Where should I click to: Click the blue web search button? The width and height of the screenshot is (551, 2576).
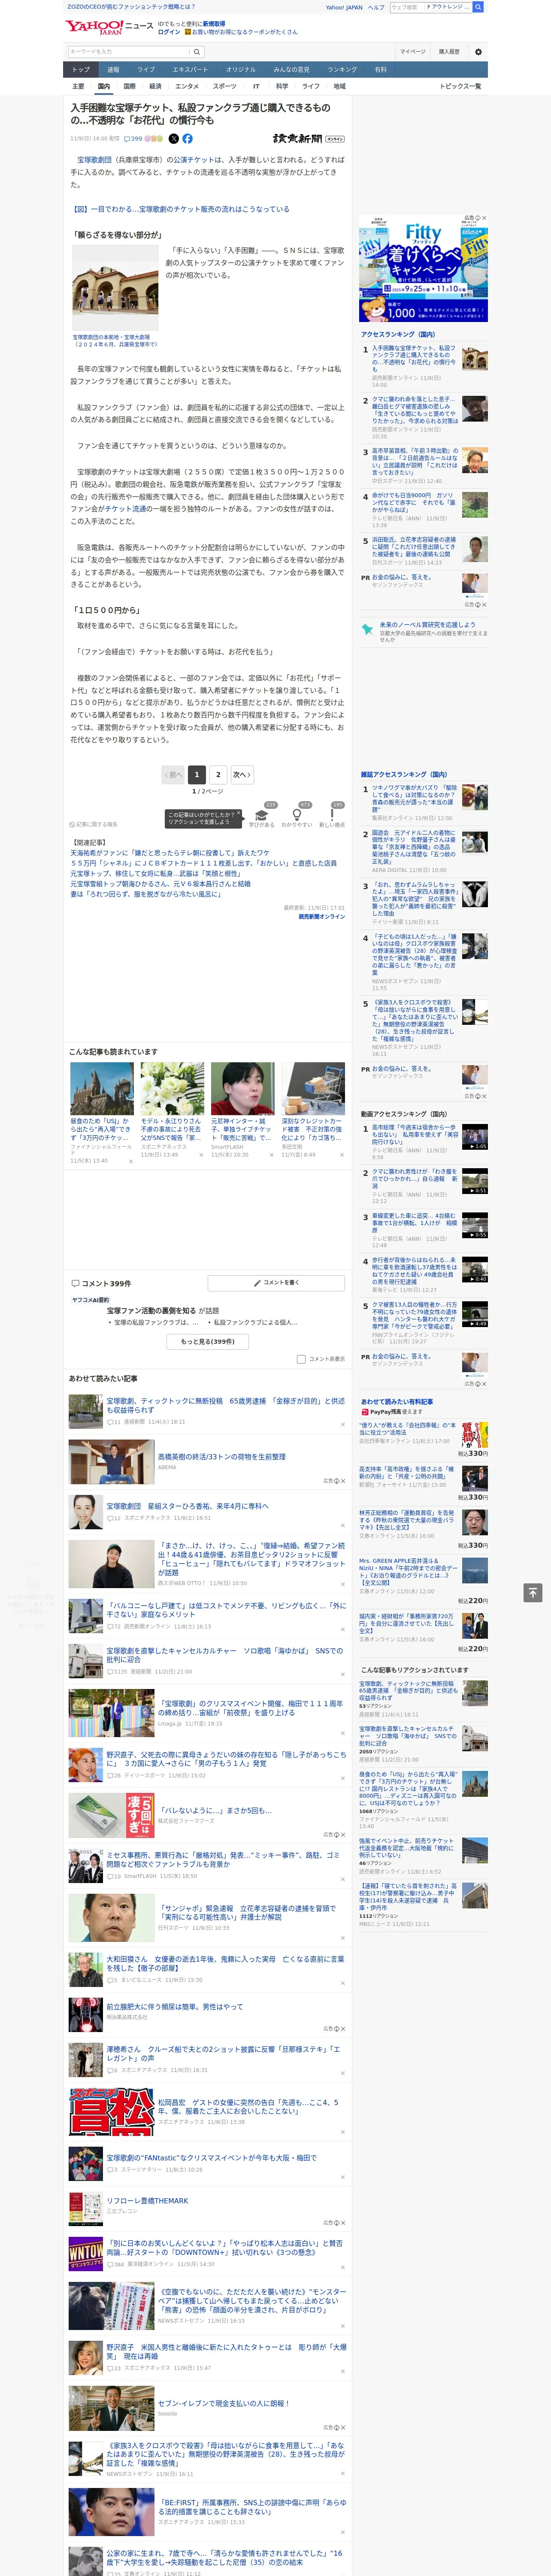(x=478, y=7)
